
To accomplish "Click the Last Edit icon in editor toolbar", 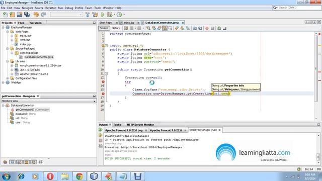I will [126, 28].
